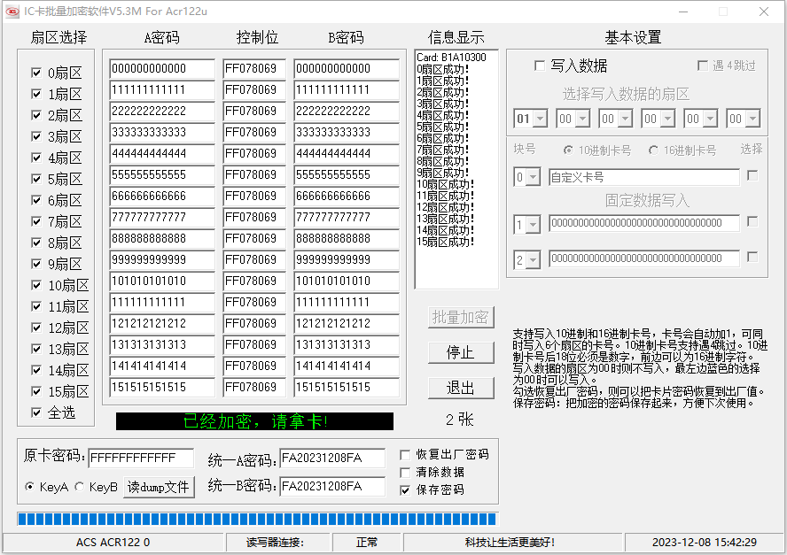Click the blue progress bar
The height and width of the screenshot is (555, 787).
click(258, 519)
